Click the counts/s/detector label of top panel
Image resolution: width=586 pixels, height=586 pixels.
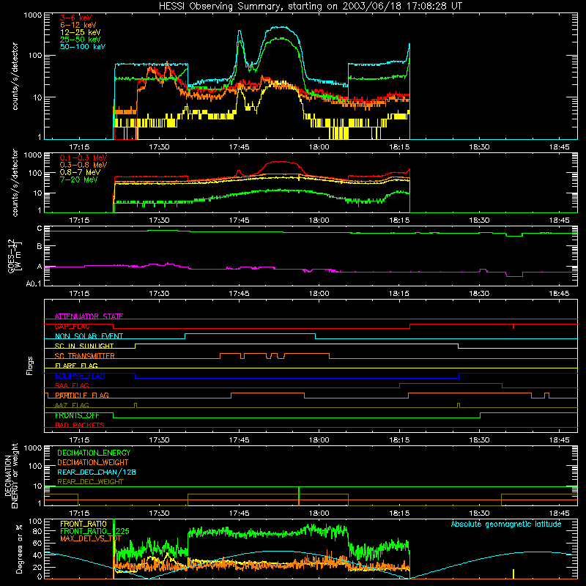point(15,76)
